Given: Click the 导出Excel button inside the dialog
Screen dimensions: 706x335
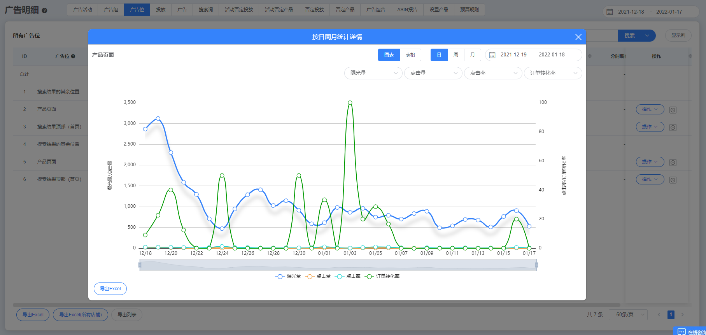Looking at the screenshot, I should (x=110, y=289).
